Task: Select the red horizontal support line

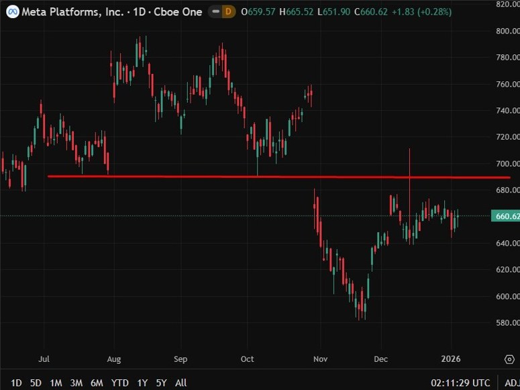Action: pyautogui.click(x=201, y=177)
